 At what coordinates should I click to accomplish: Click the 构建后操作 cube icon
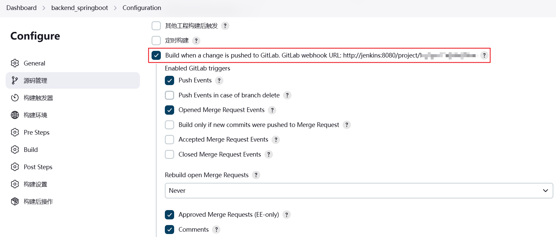pyautogui.click(x=15, y=201)
